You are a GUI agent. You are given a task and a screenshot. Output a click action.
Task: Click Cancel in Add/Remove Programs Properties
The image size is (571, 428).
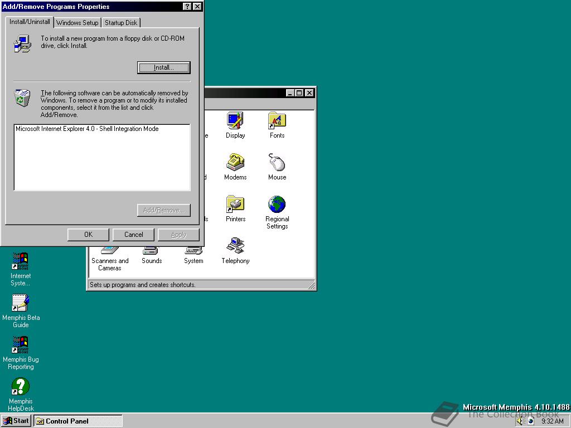[134, 235]
